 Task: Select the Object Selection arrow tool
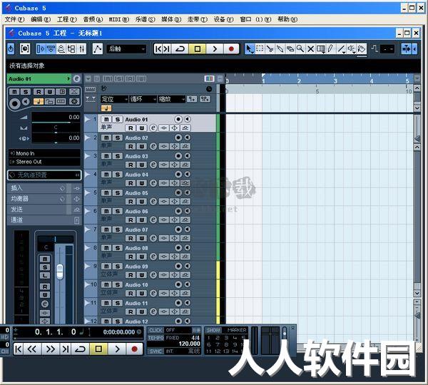coord(249,49)
